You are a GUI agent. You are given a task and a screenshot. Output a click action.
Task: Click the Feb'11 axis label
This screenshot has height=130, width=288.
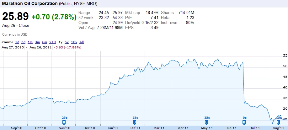coord(135,128)
